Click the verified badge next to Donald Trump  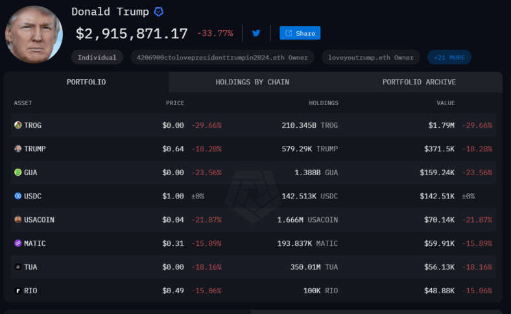pos(159,12)
